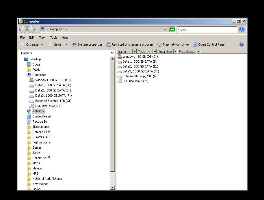Sort by the Total Size column header

[x=165, y=52]
